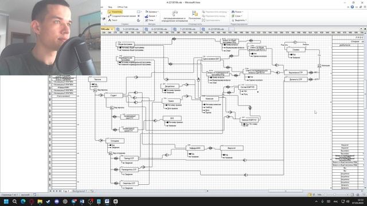Screen dimensions: 367x206
Task: Open the Auto-align and spacing command
Action: pyautogui.click(x=174, y=17)
